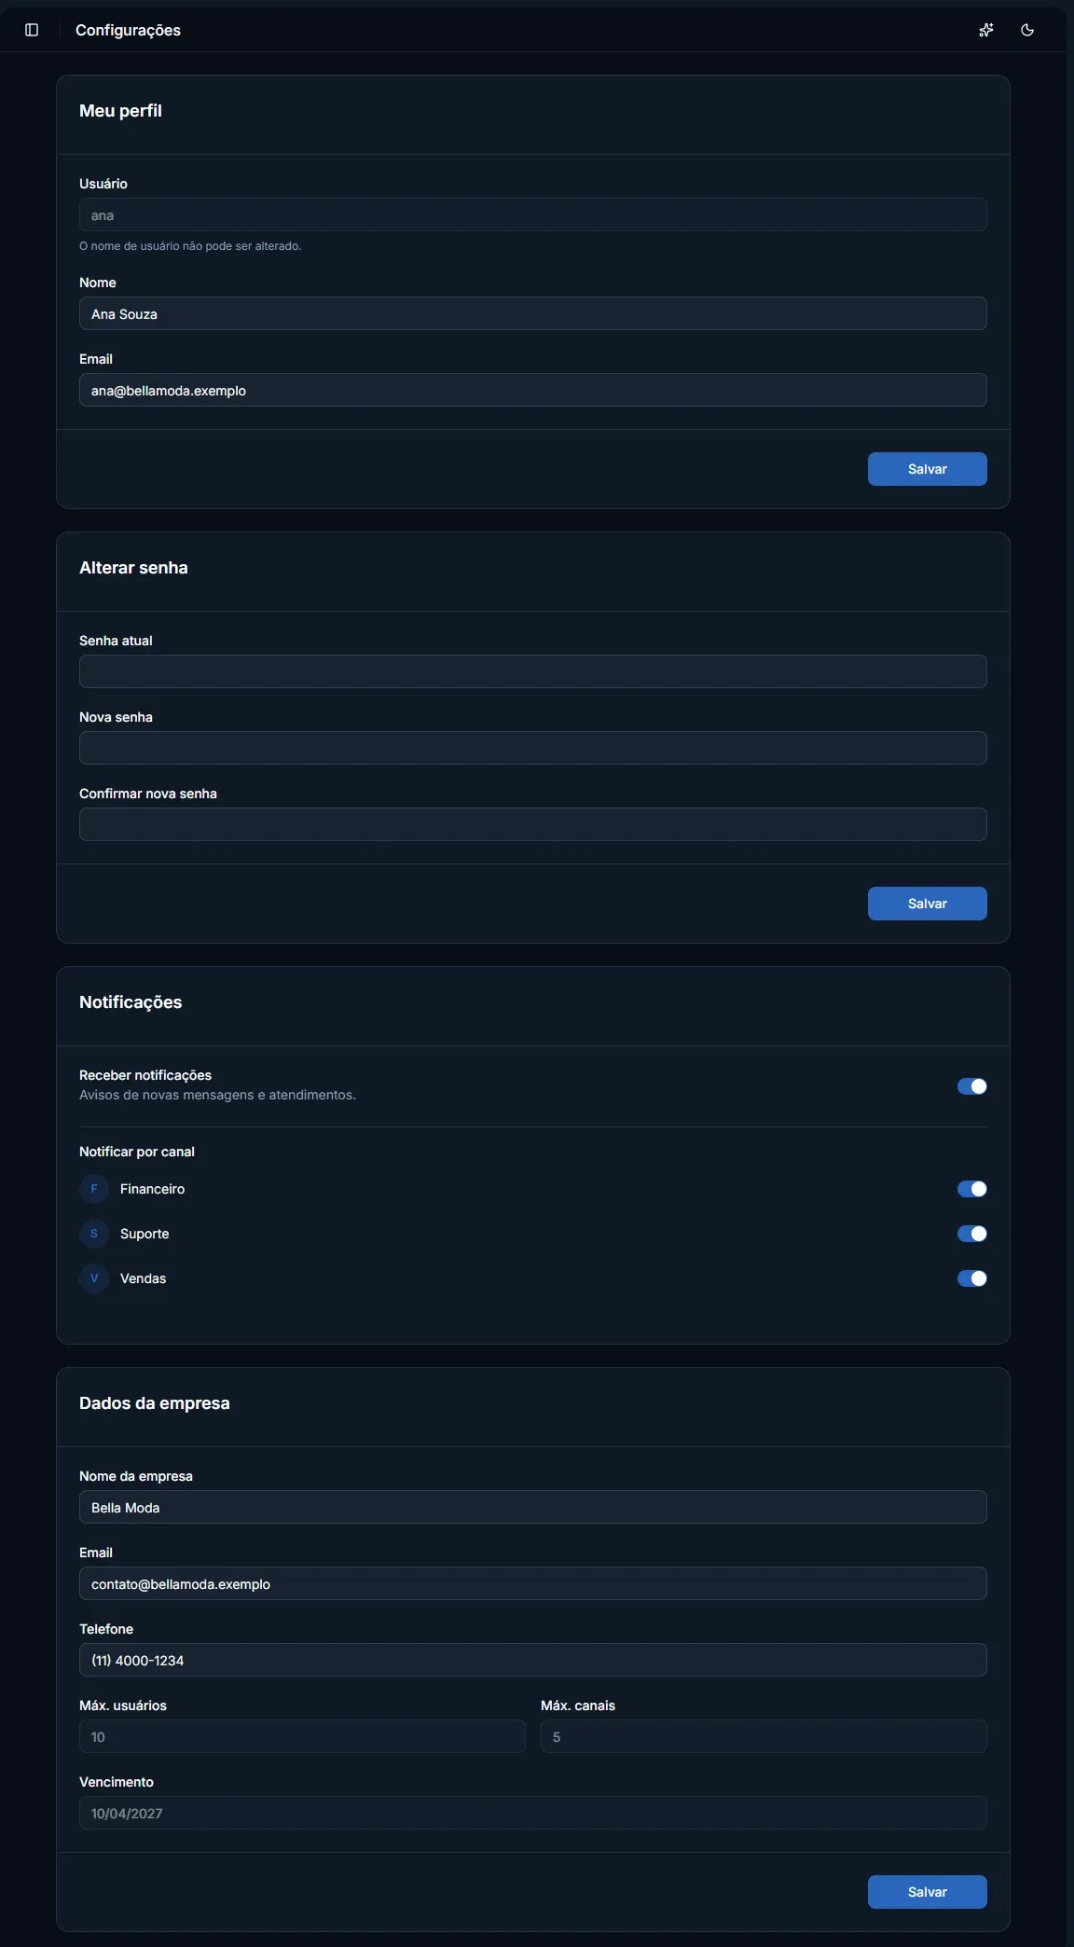Click the Máx. usuários field
This screenshot has width=1074, height=1947.
pyautogui.click(x=302, y=1736)
